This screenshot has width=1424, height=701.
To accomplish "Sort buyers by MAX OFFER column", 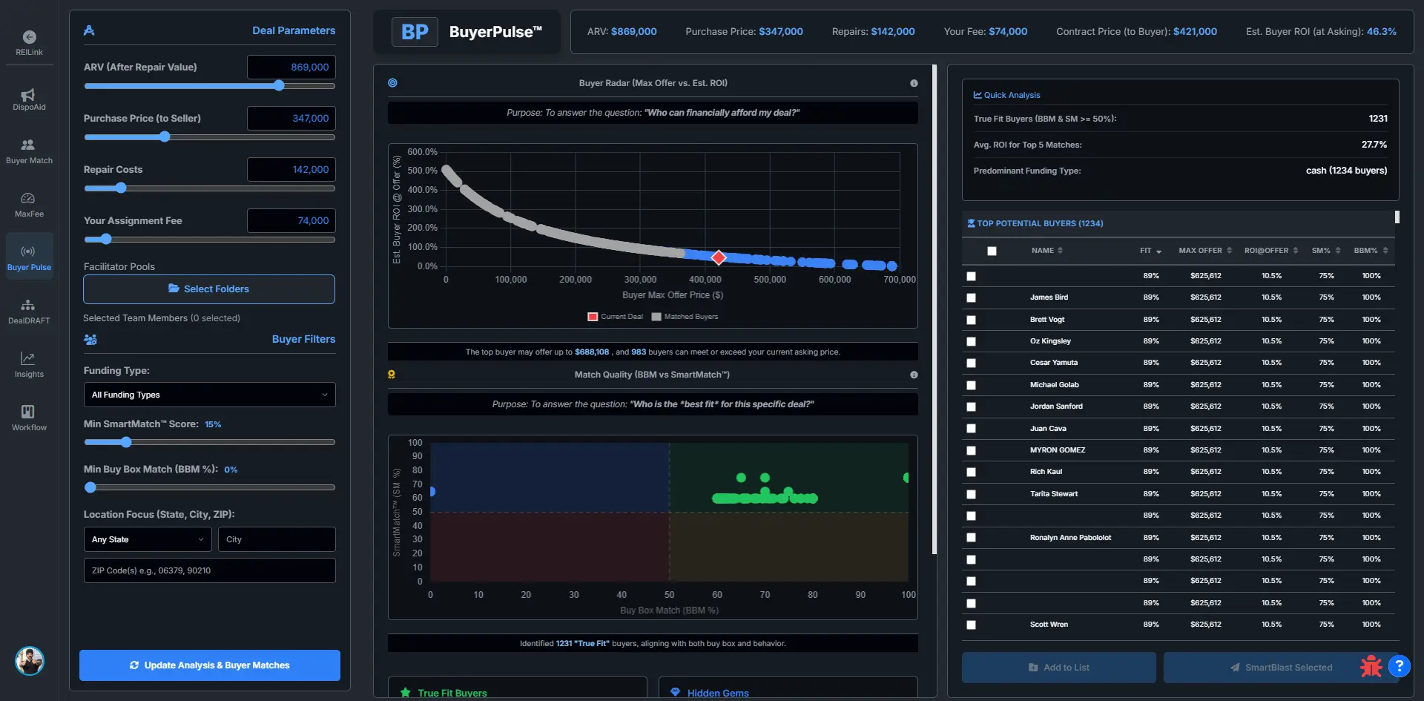I will (1205, 251).
